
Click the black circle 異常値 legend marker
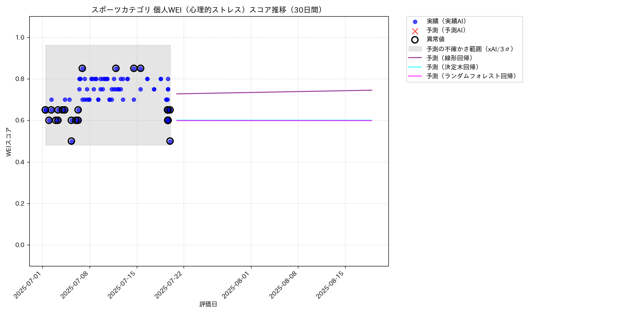pyautogui.click(x=415, y=40)
